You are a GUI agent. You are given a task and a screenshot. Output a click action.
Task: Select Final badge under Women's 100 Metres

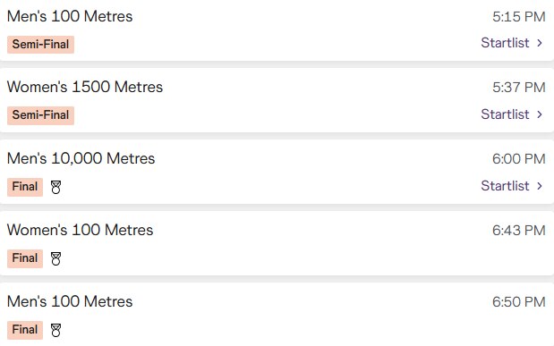(25, 258)
